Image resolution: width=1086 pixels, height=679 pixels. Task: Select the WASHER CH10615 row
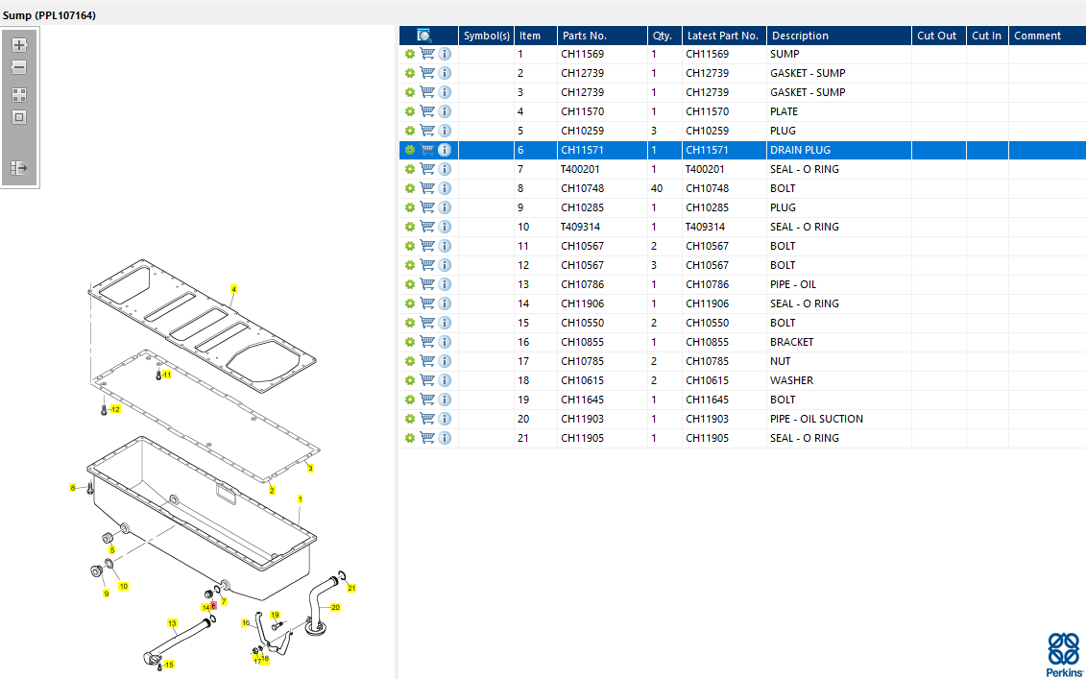791,380
